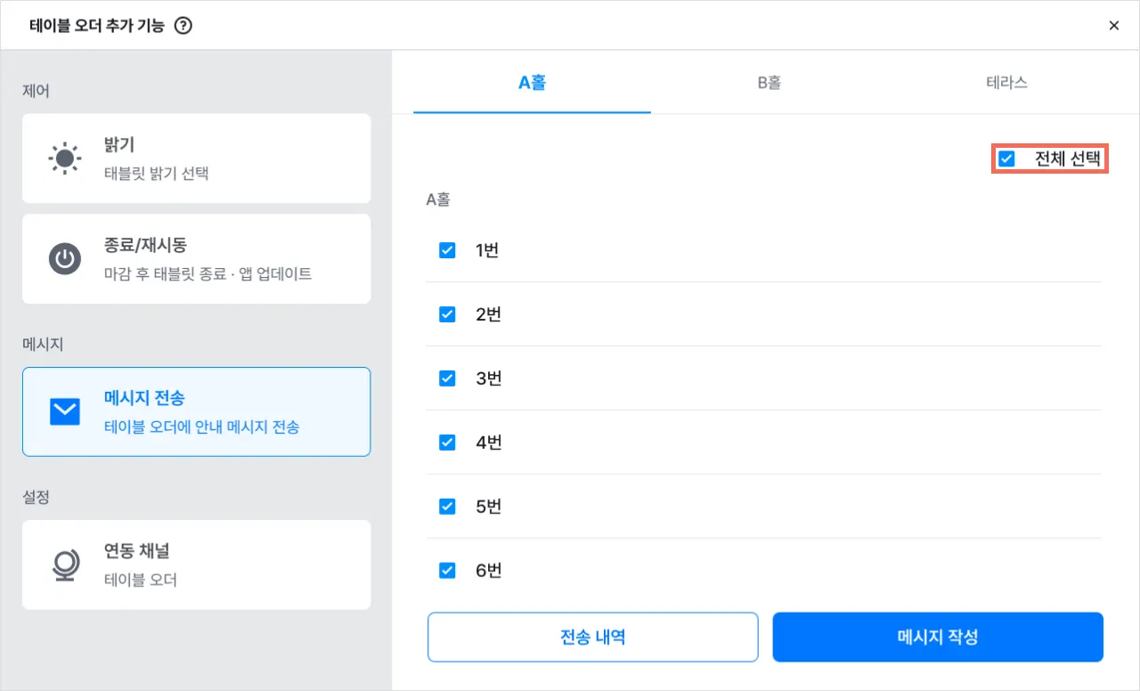
Task: Click the linked channel globe icon
Action: tap(64, 565)
